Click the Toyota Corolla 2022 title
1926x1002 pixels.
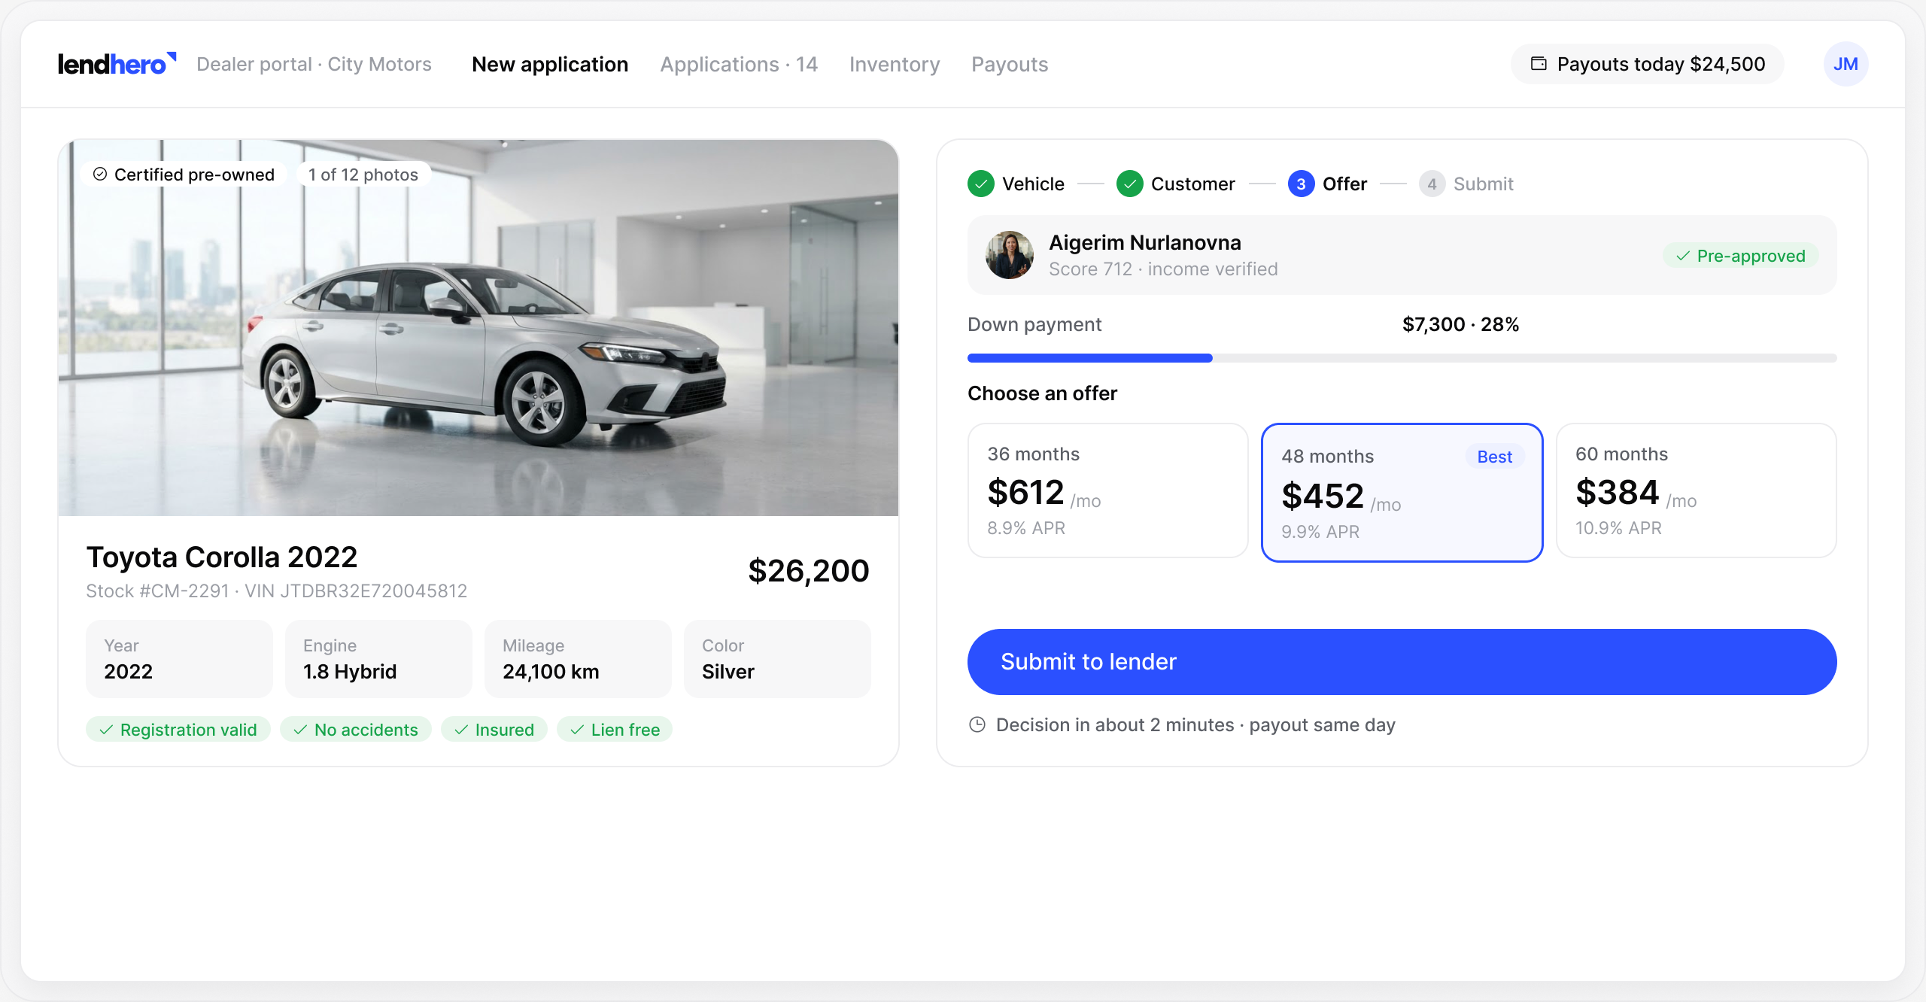coord(222,557)
